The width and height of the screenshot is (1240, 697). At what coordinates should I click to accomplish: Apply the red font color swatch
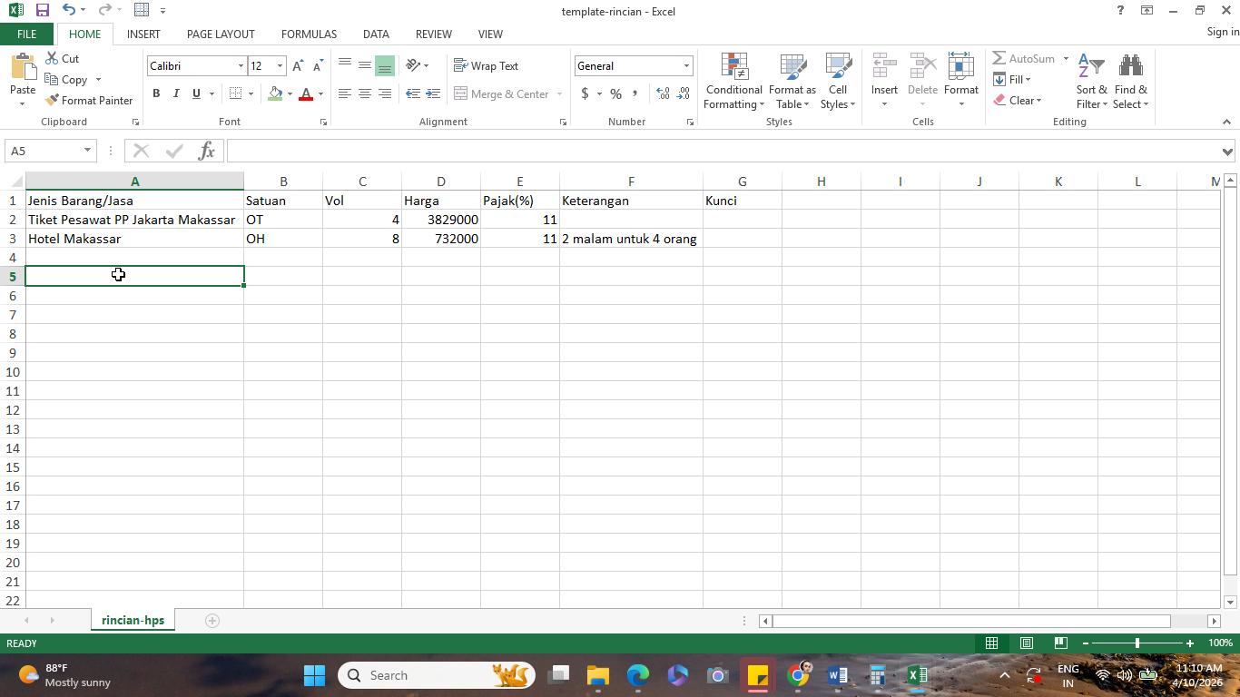coord(306,93)
